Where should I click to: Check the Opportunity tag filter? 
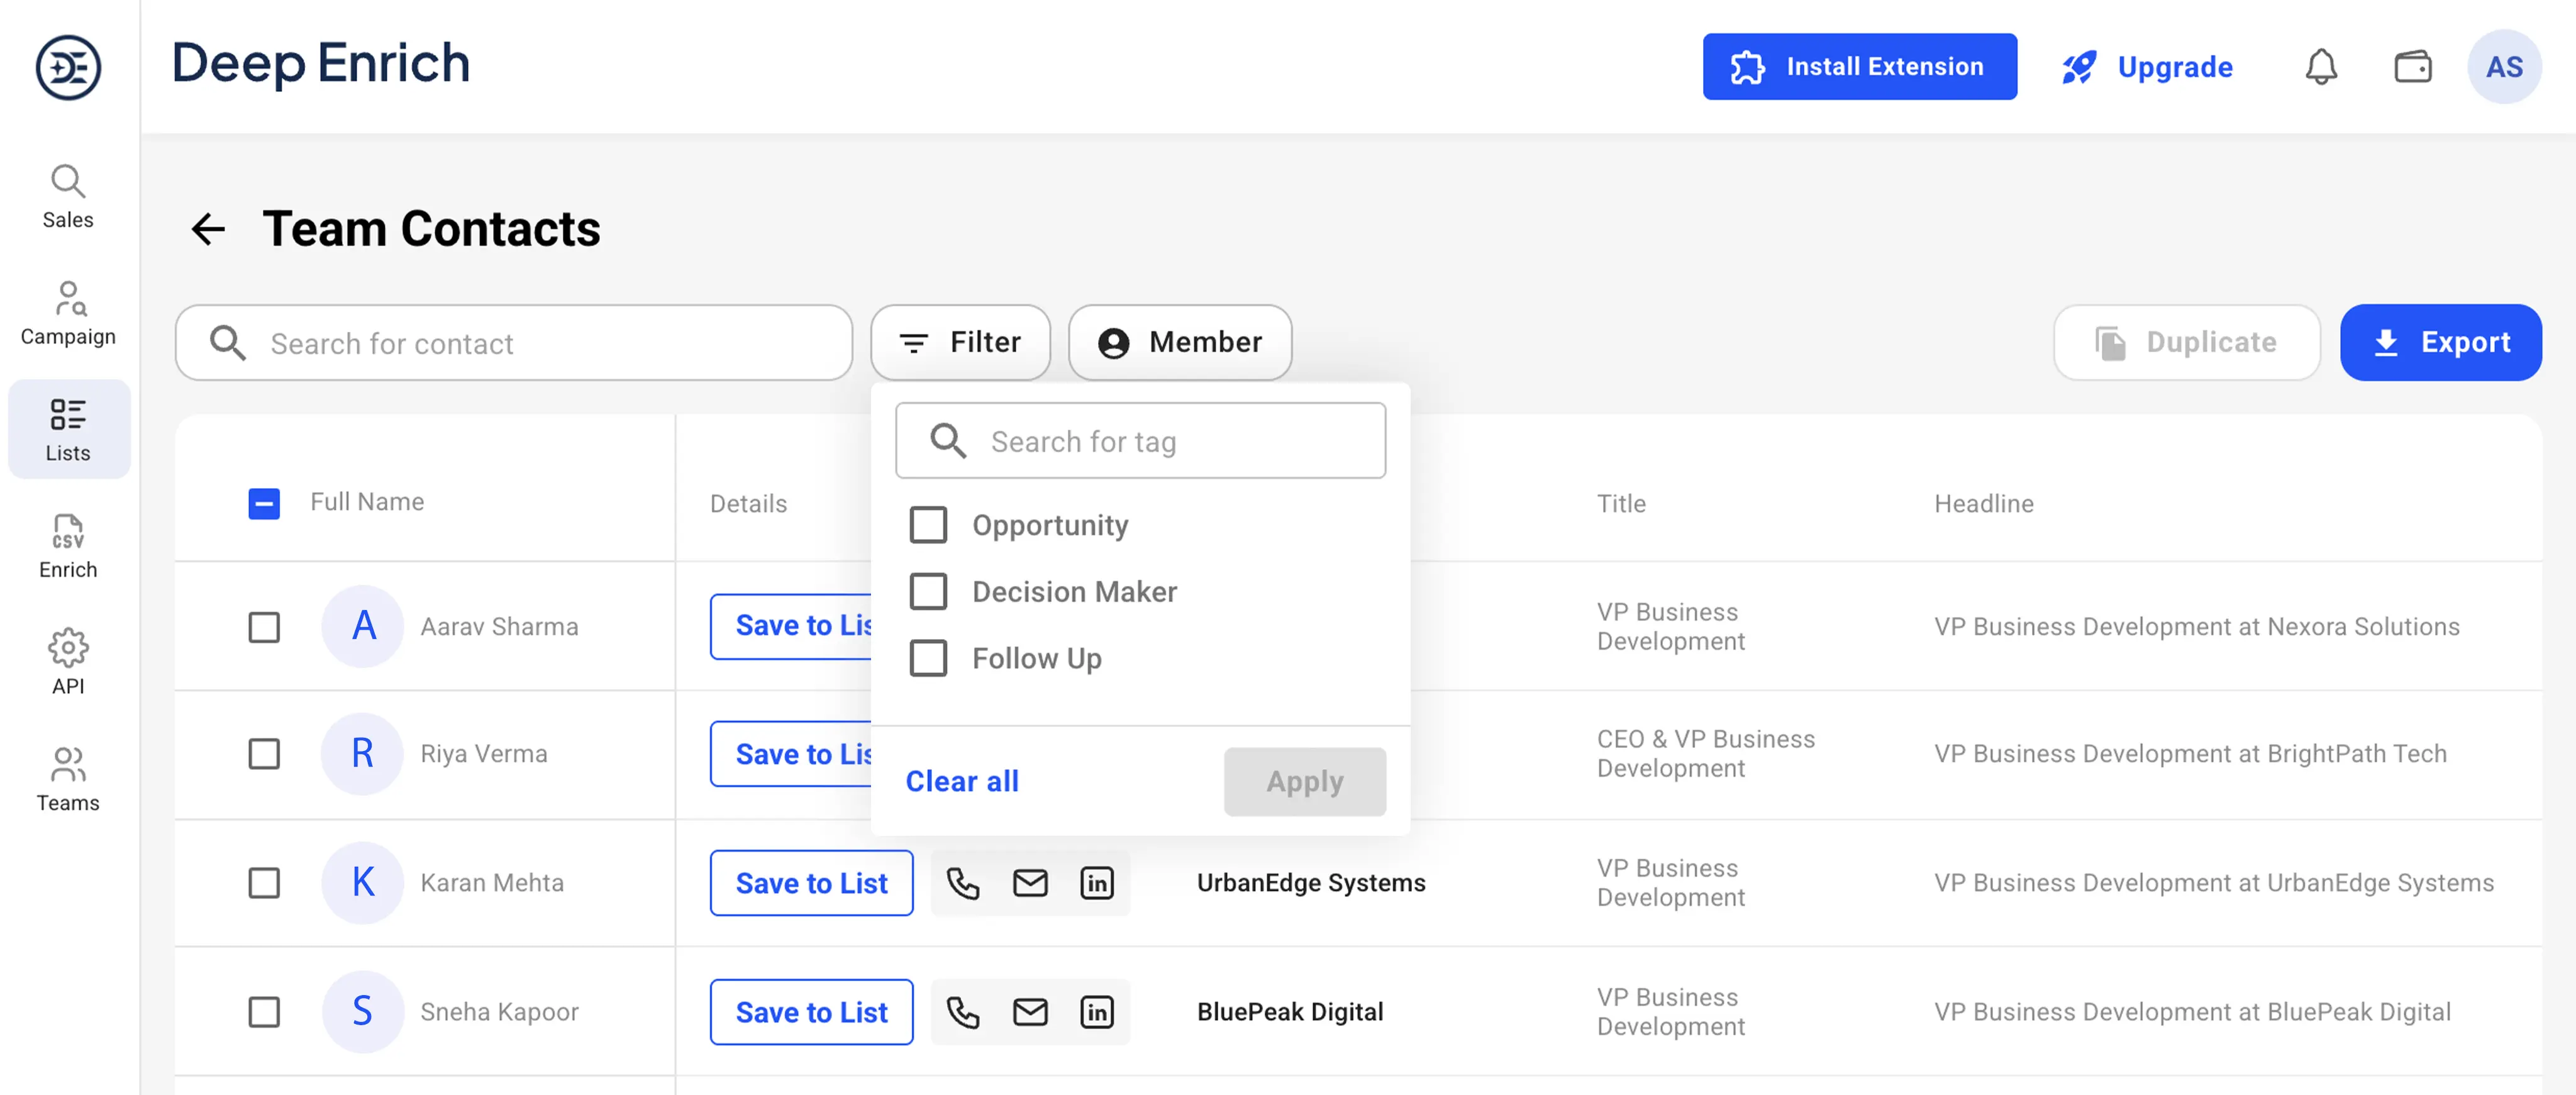pyautogui.click(x=928, y=525)
